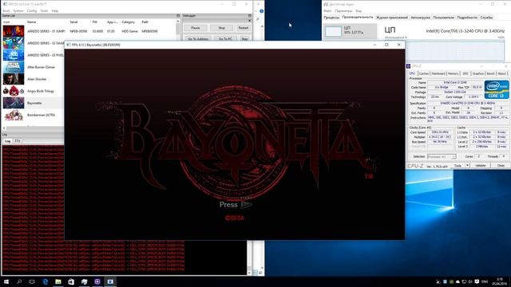Viewport: 511px width, 287px height.
Task: Click the Stop button in Debugger
Action: pyautogui.click(x=222, y=28)
